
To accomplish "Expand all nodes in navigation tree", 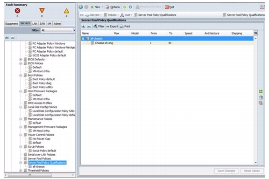I will pyautogui.click(x=7, y=37).
